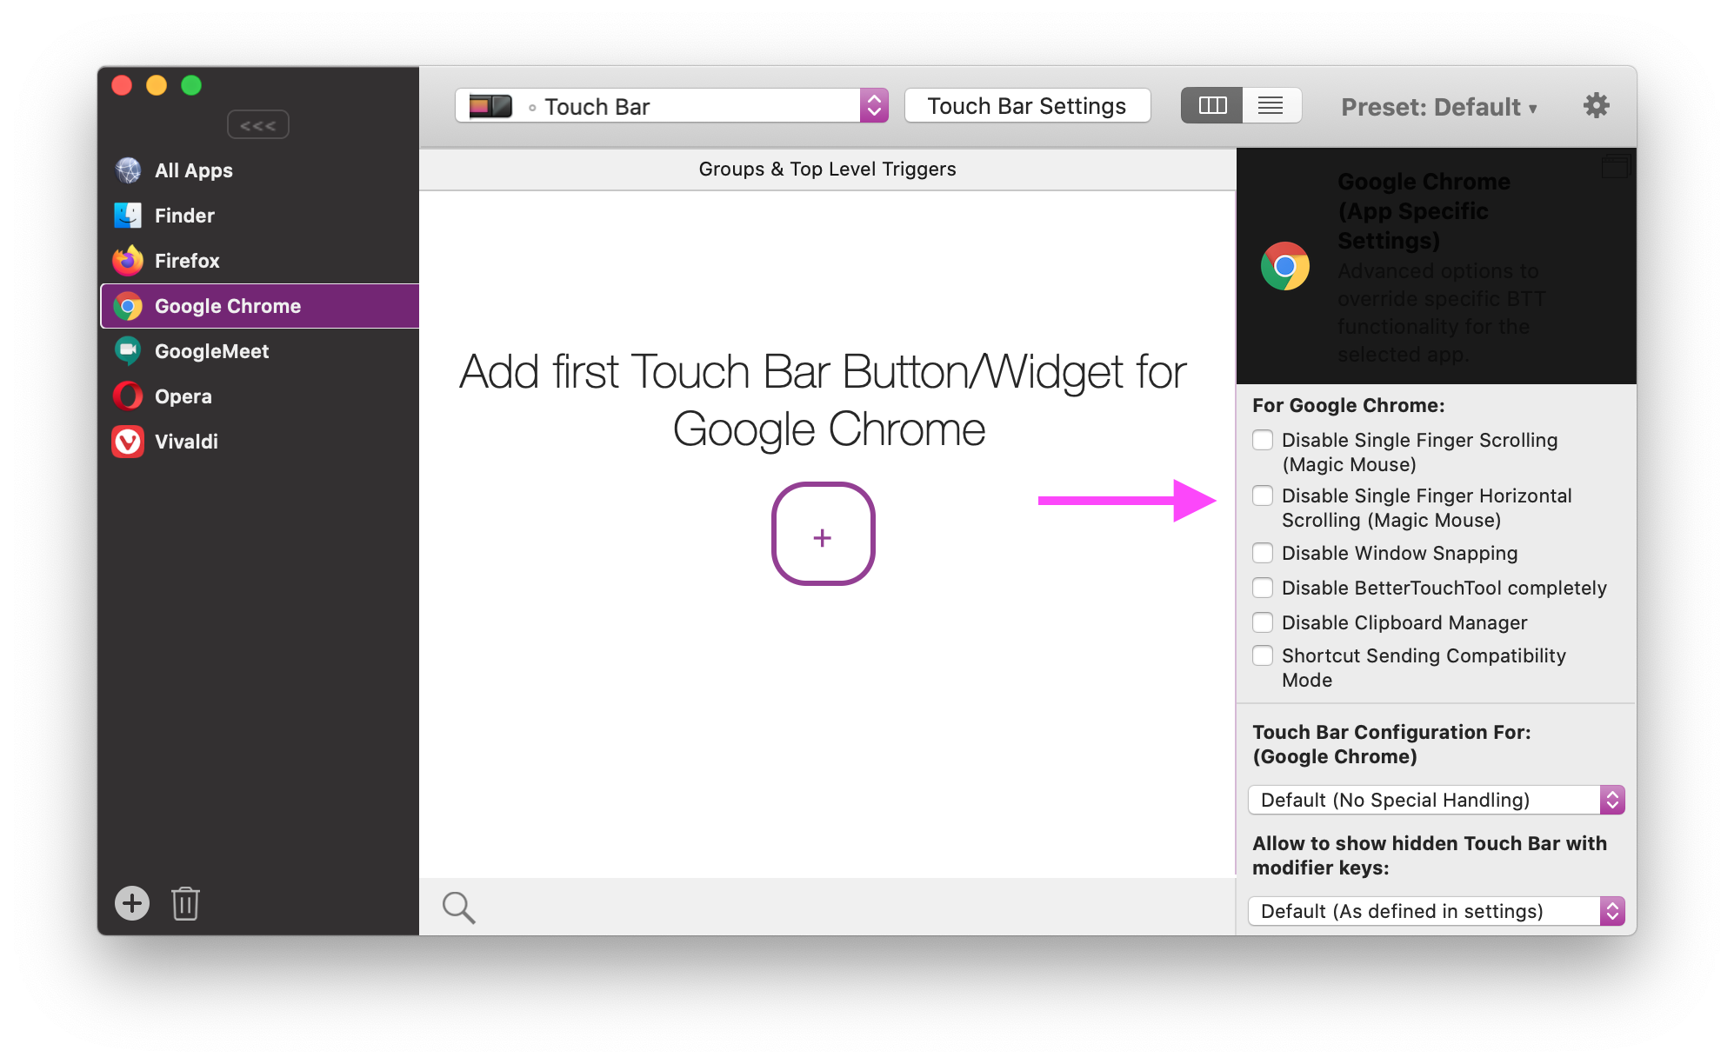The width and height of the screenshot is (1734, 1064).
Task: Click the All Apps globe icon
Action: (128, 170)
